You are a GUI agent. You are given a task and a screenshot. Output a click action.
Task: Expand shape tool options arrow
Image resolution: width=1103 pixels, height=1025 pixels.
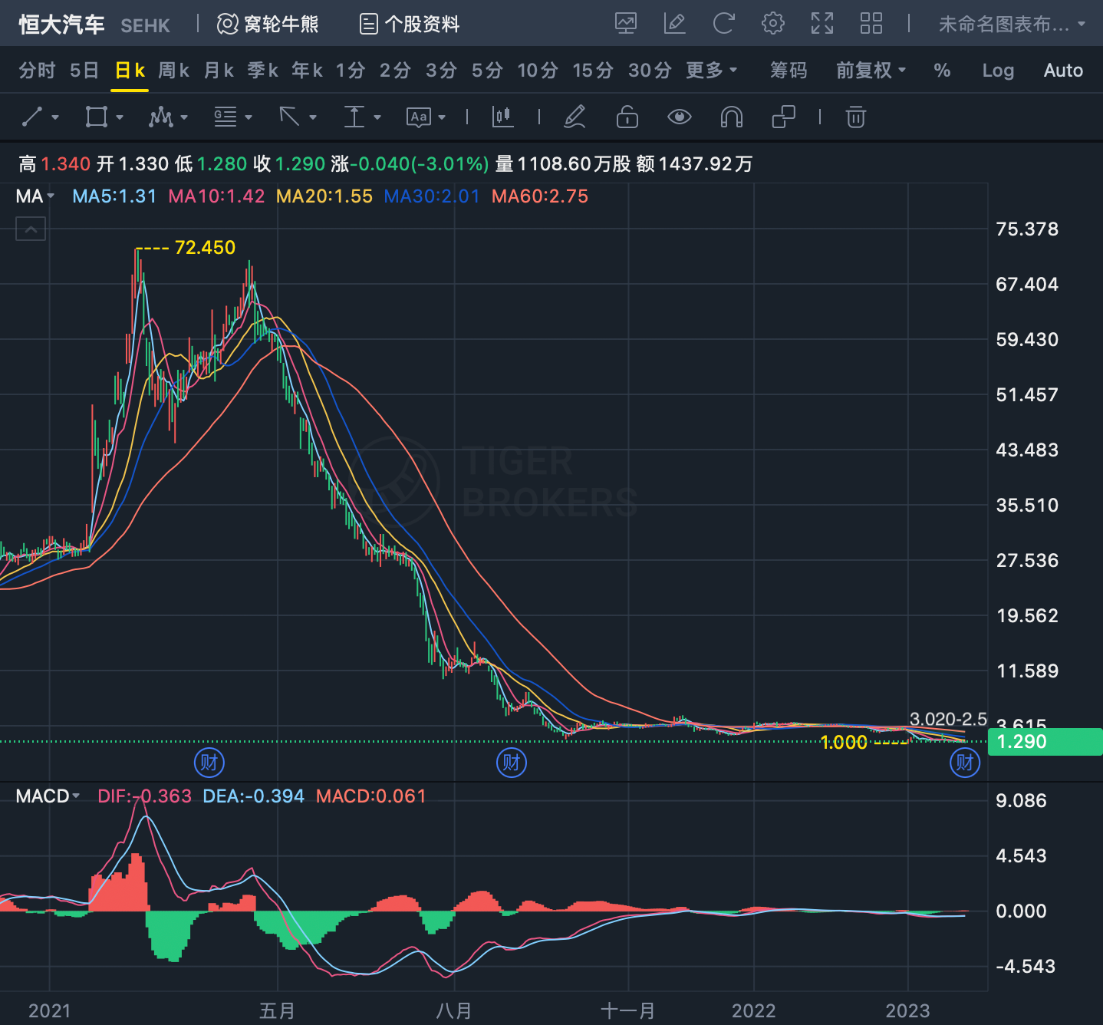pos(120,117)
